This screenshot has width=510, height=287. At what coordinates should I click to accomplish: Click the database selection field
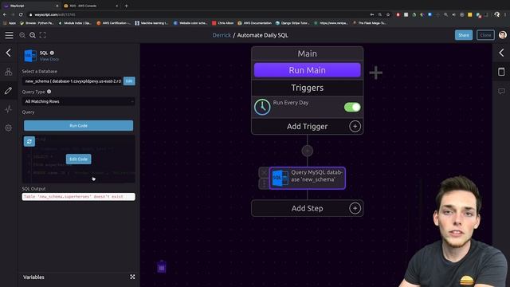tap(73, 81)
